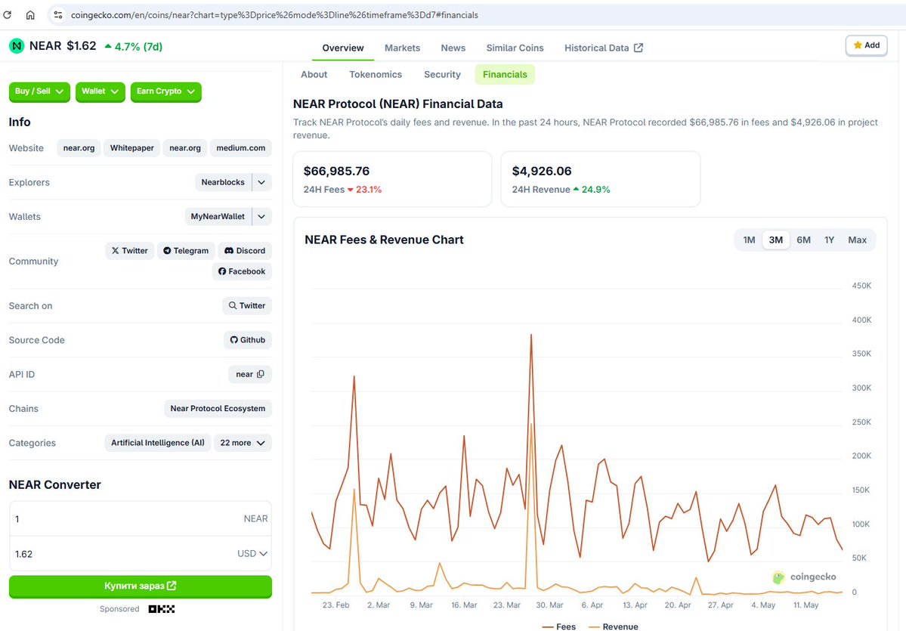906x631 pixels.
Task: Open Near Protocol Ecosystem chain link
Action: [x=218, y=409]
